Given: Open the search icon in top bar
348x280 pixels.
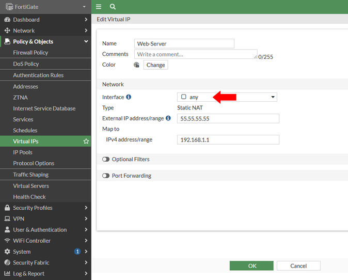Looking at the screenshot, I should 113,7.
